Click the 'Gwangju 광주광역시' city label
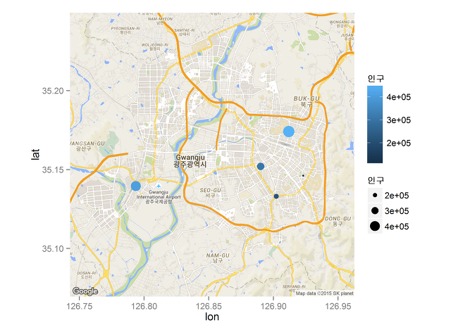 click(190, 161)
